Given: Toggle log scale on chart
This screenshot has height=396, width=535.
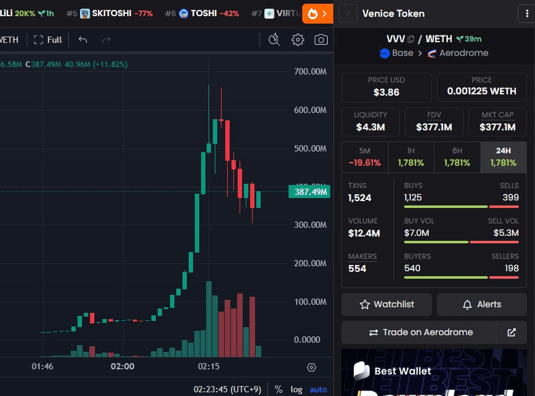Looking at the screenshot, I should coord(296,389).
